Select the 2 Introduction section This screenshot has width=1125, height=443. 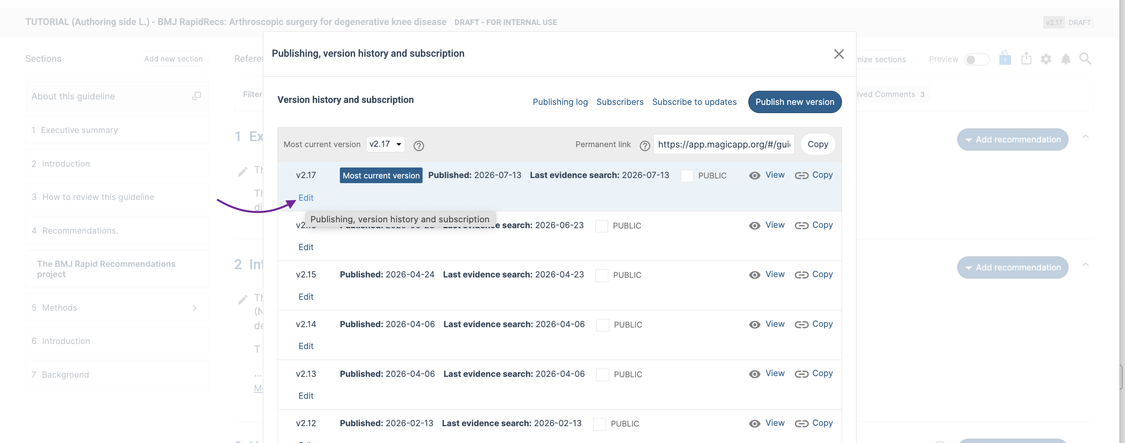tap(117, 164)
